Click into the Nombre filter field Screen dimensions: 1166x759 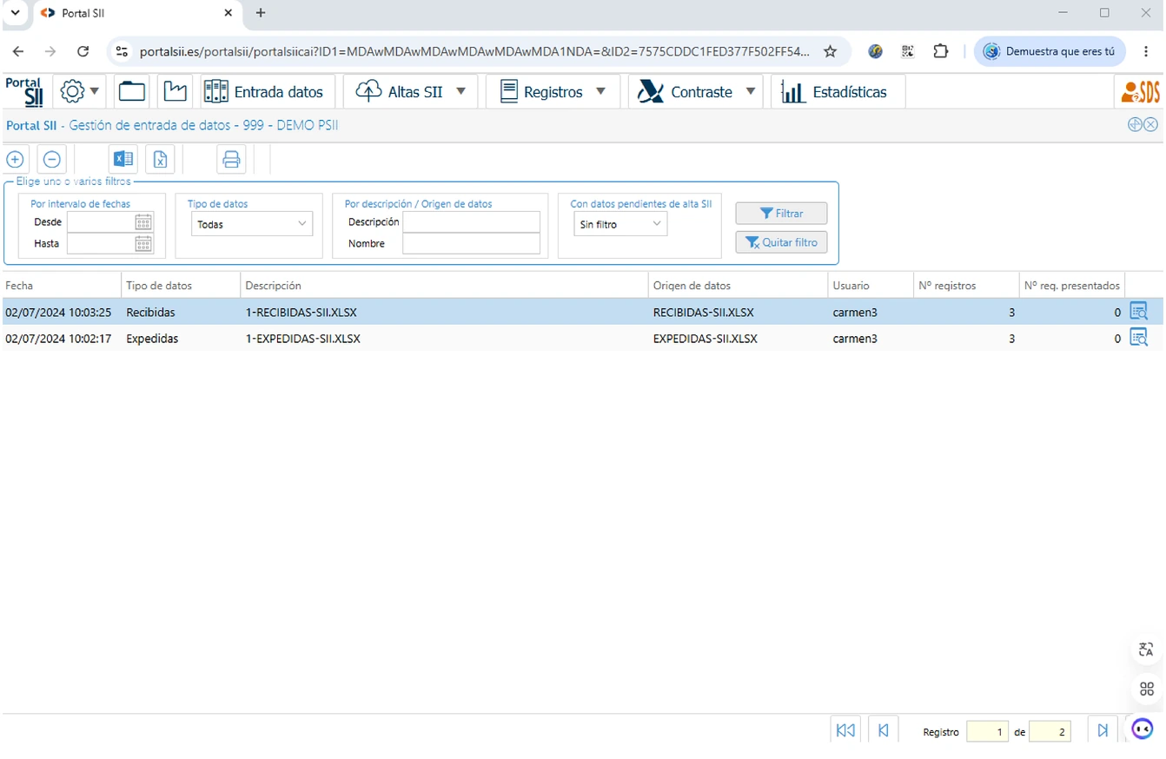(x=471, y=243)
